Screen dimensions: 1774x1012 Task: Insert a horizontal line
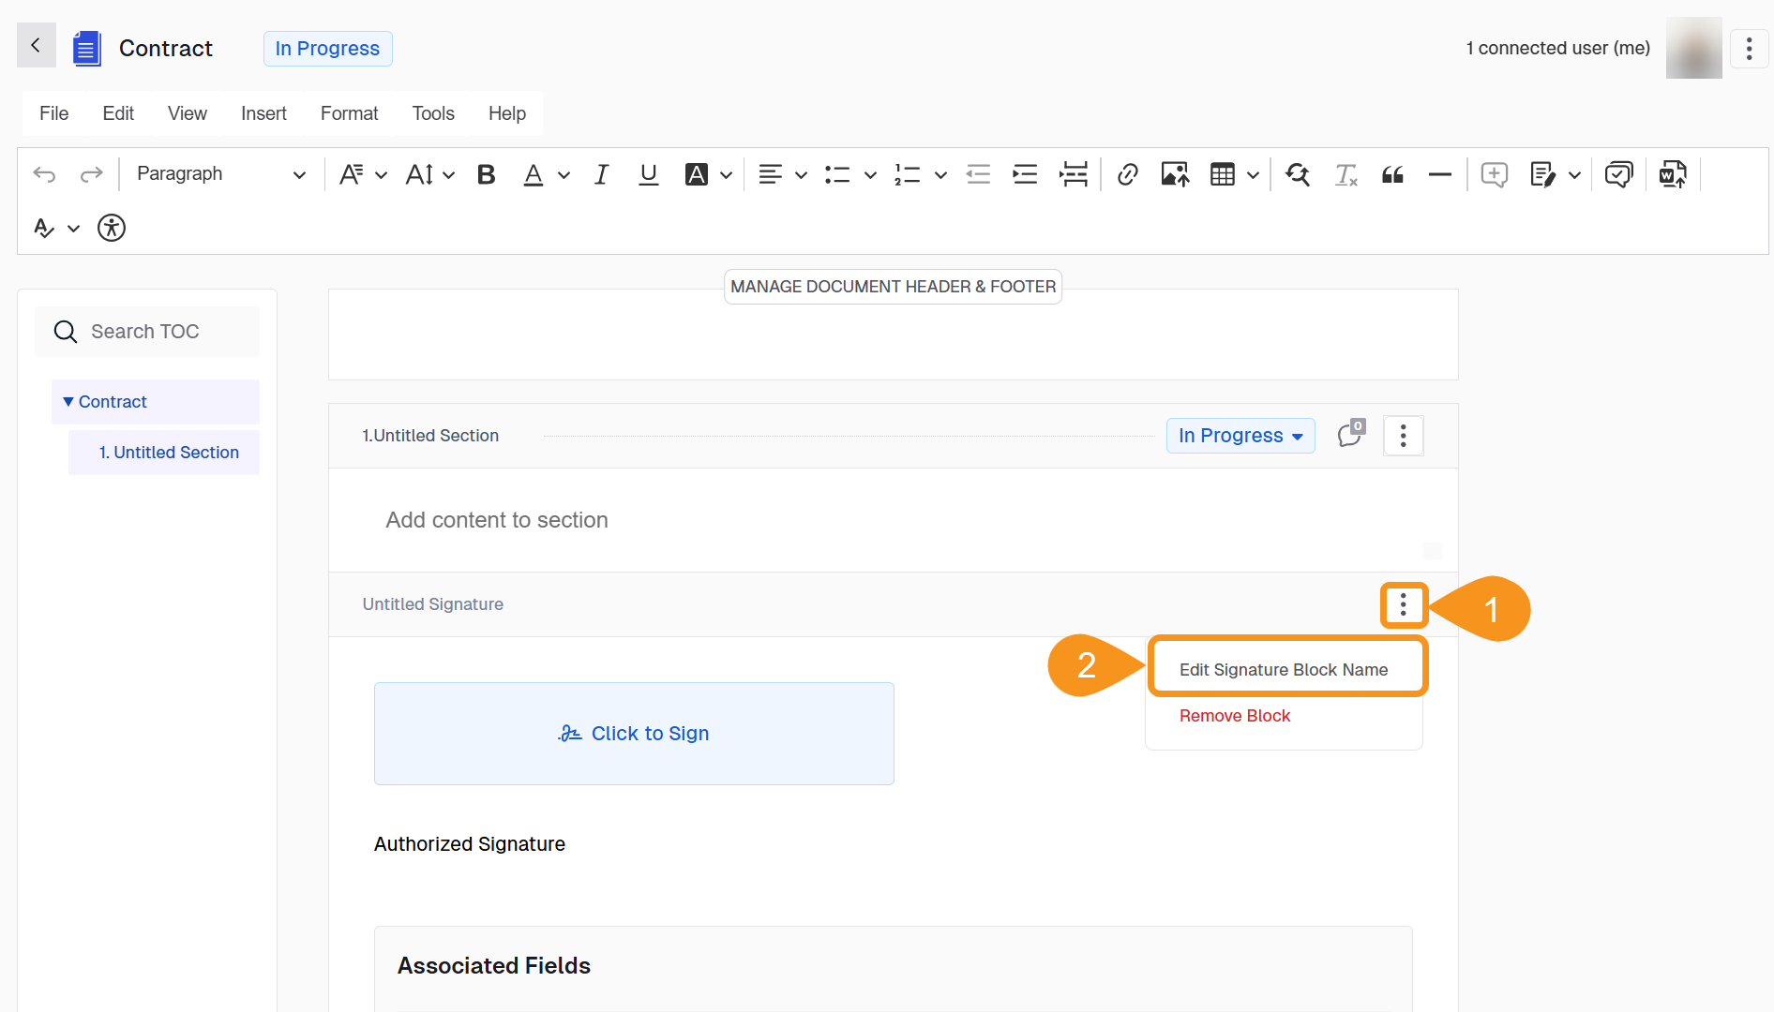1439,174
